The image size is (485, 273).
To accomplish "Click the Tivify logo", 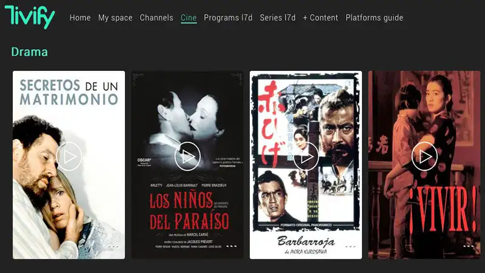I will point(29,17).
